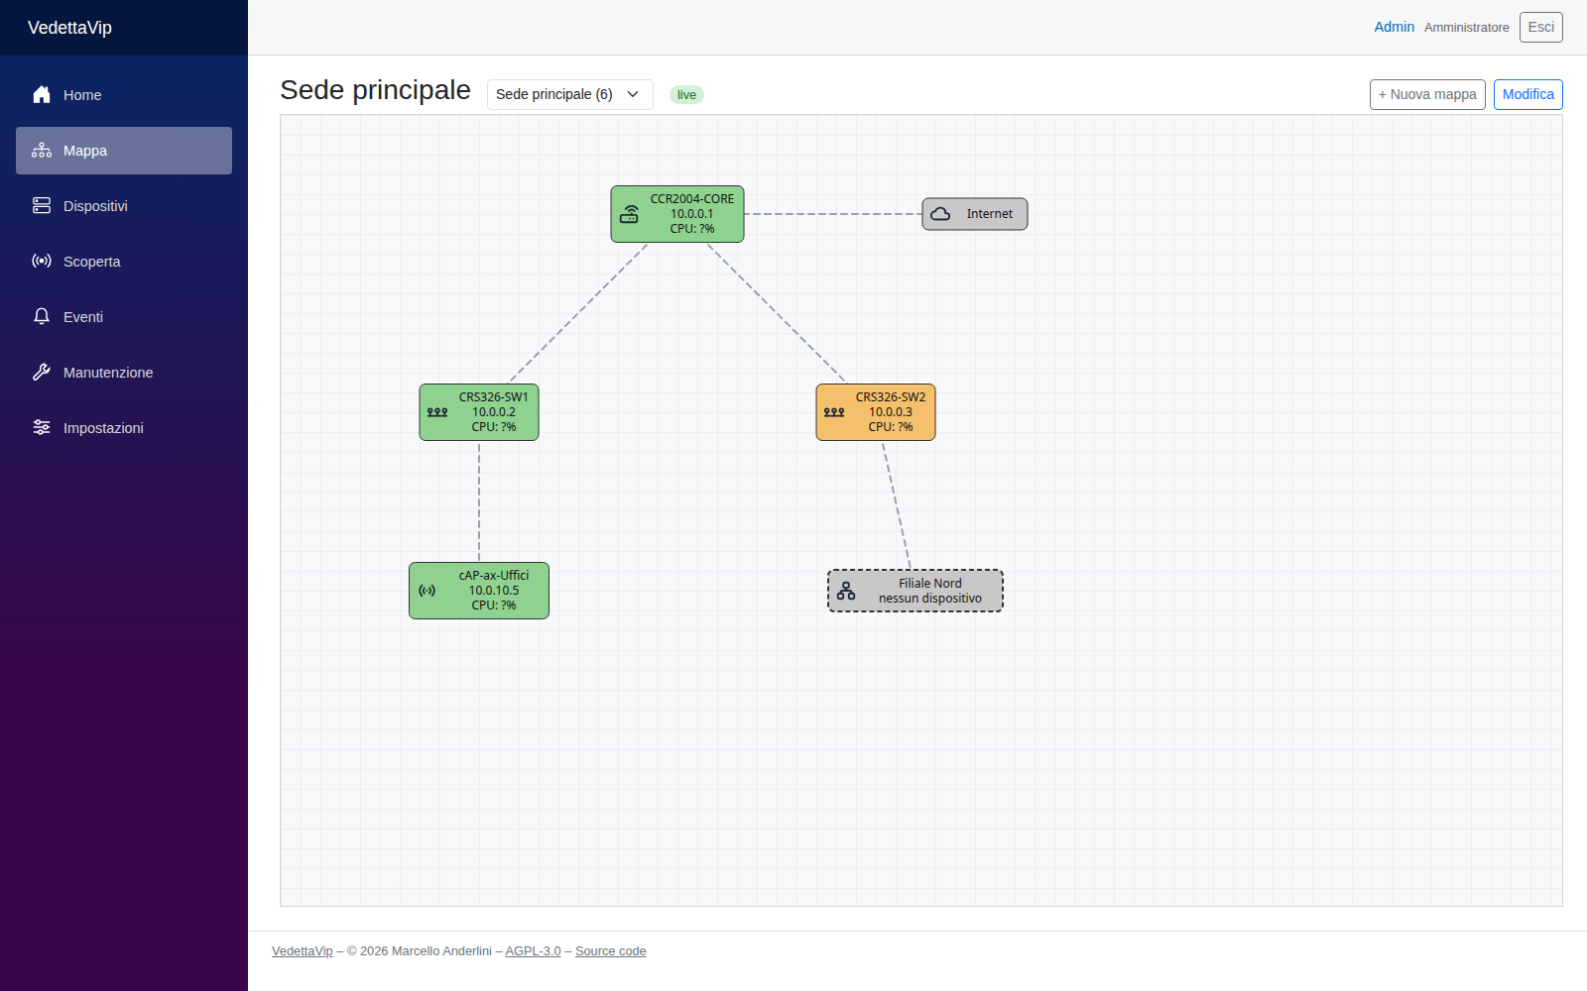Click the wireless icon on cAP-ax-Uffici node

[427, 591]
